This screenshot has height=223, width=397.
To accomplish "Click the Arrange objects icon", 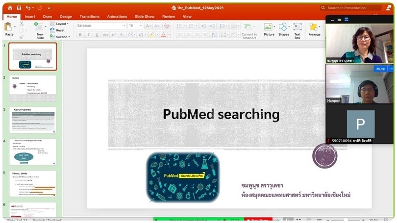I will (x=314, y=27).
